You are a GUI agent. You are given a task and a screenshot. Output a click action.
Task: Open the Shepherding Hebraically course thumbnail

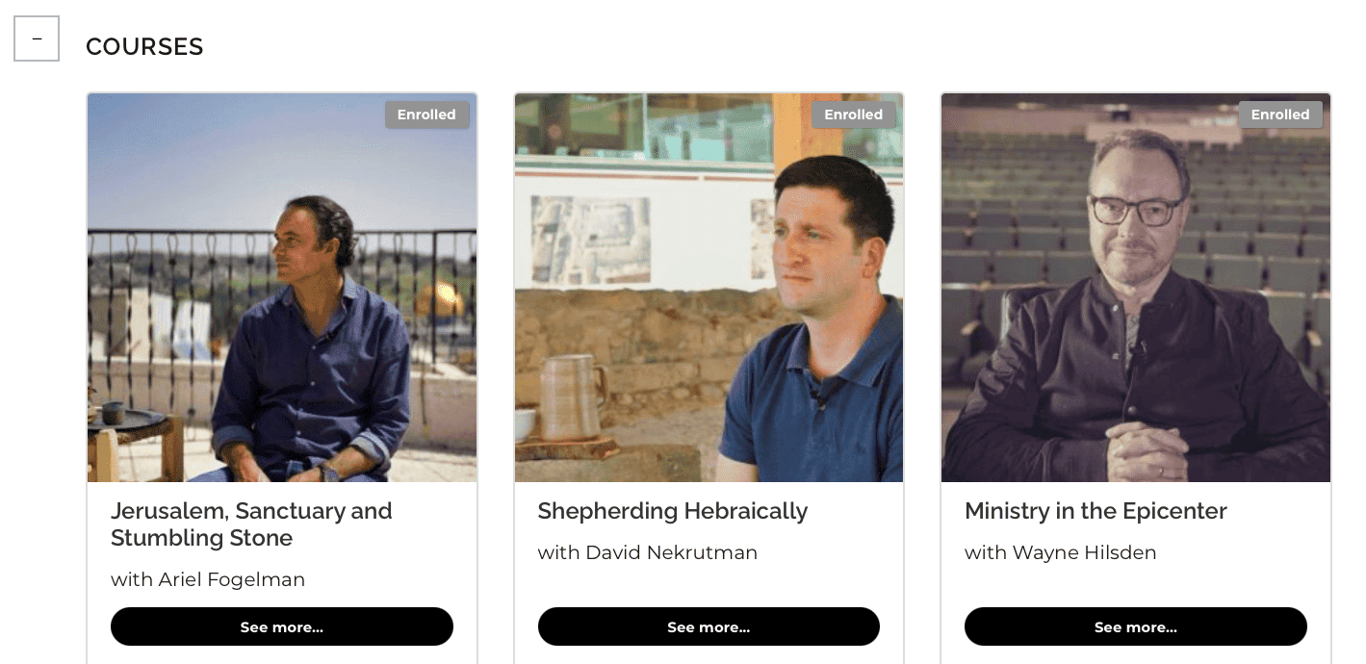point(709,288)
